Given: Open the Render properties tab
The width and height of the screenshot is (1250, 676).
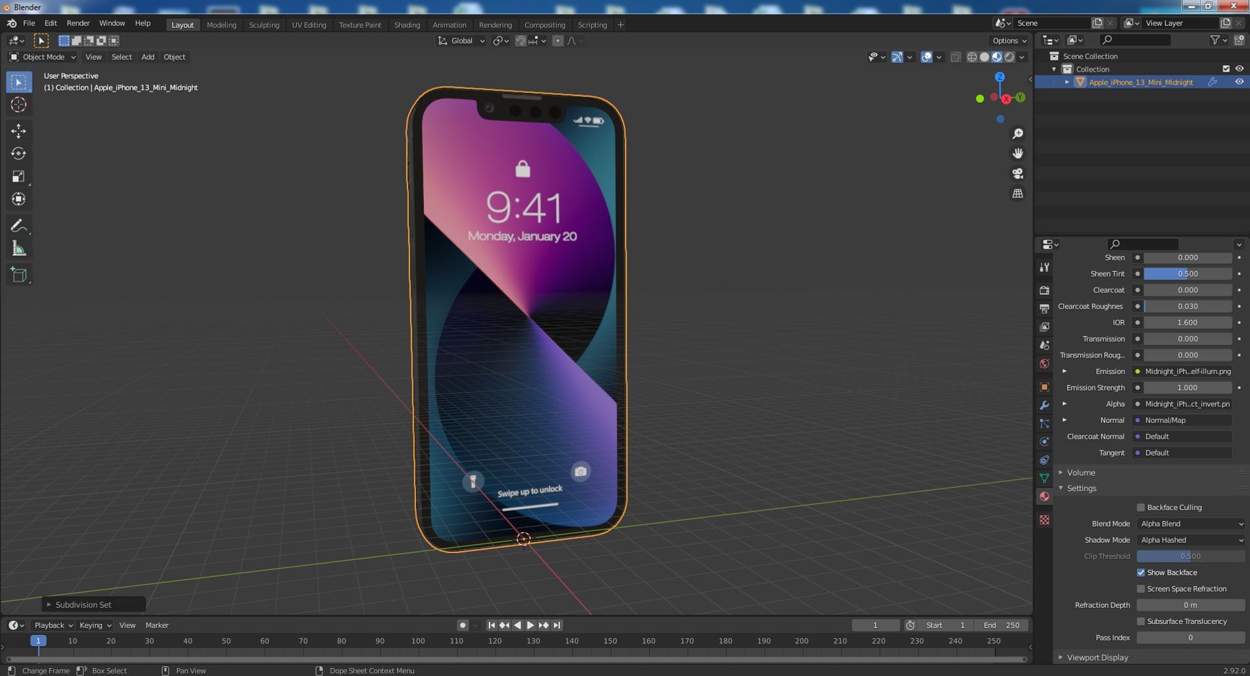Looking at the screenshot, I should [1044, 290].
